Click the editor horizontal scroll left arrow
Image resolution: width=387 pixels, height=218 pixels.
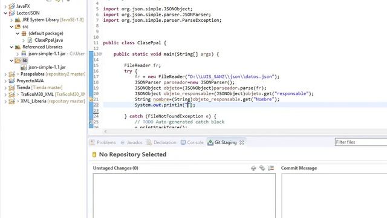point(105,131)
